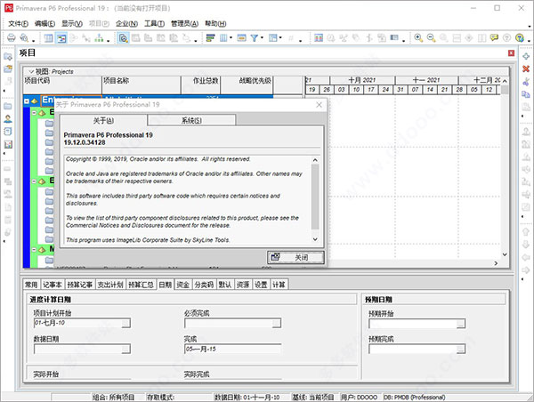Click the progress spotlight chart toolbar icon
The width and height of the screenshot is (534, 402).
(319, 37)
